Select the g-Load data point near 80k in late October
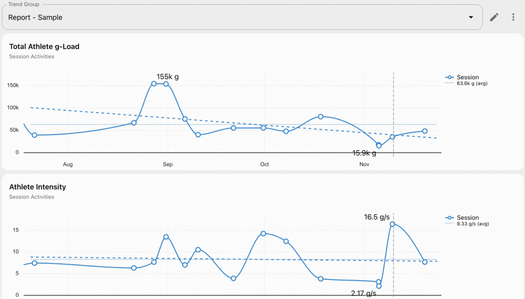Screen dimensions: 525x299 point(321,117)
